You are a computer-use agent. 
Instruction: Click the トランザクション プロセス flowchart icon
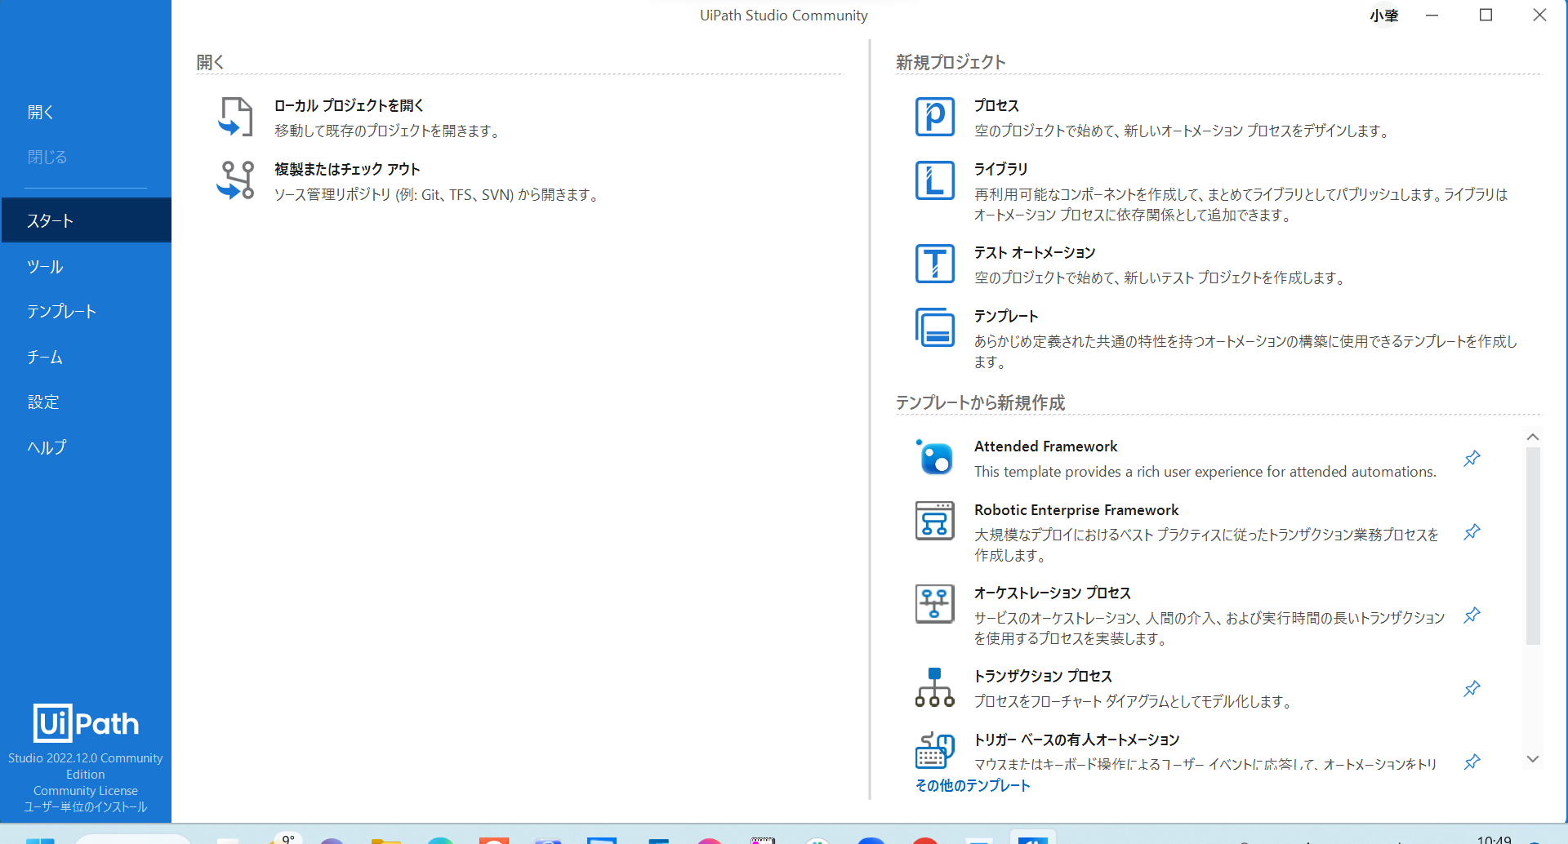[x=934, y=686]
